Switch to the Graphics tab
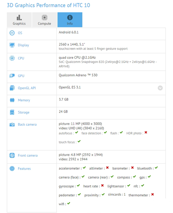173x213 pixels. click(19, 20)
